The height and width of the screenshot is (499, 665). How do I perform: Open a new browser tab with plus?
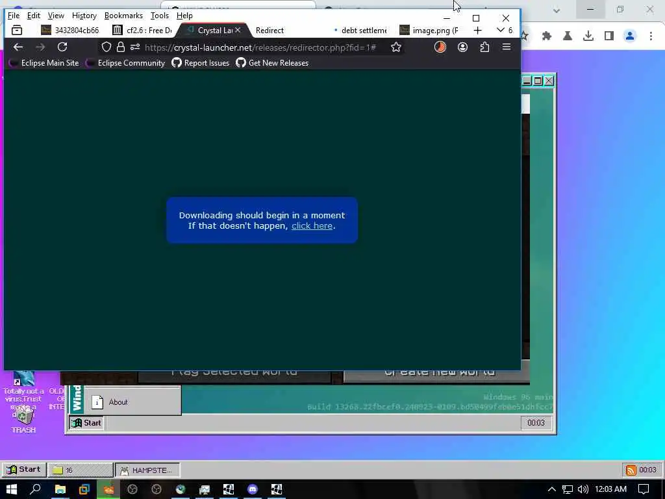[x=477, y=30]
